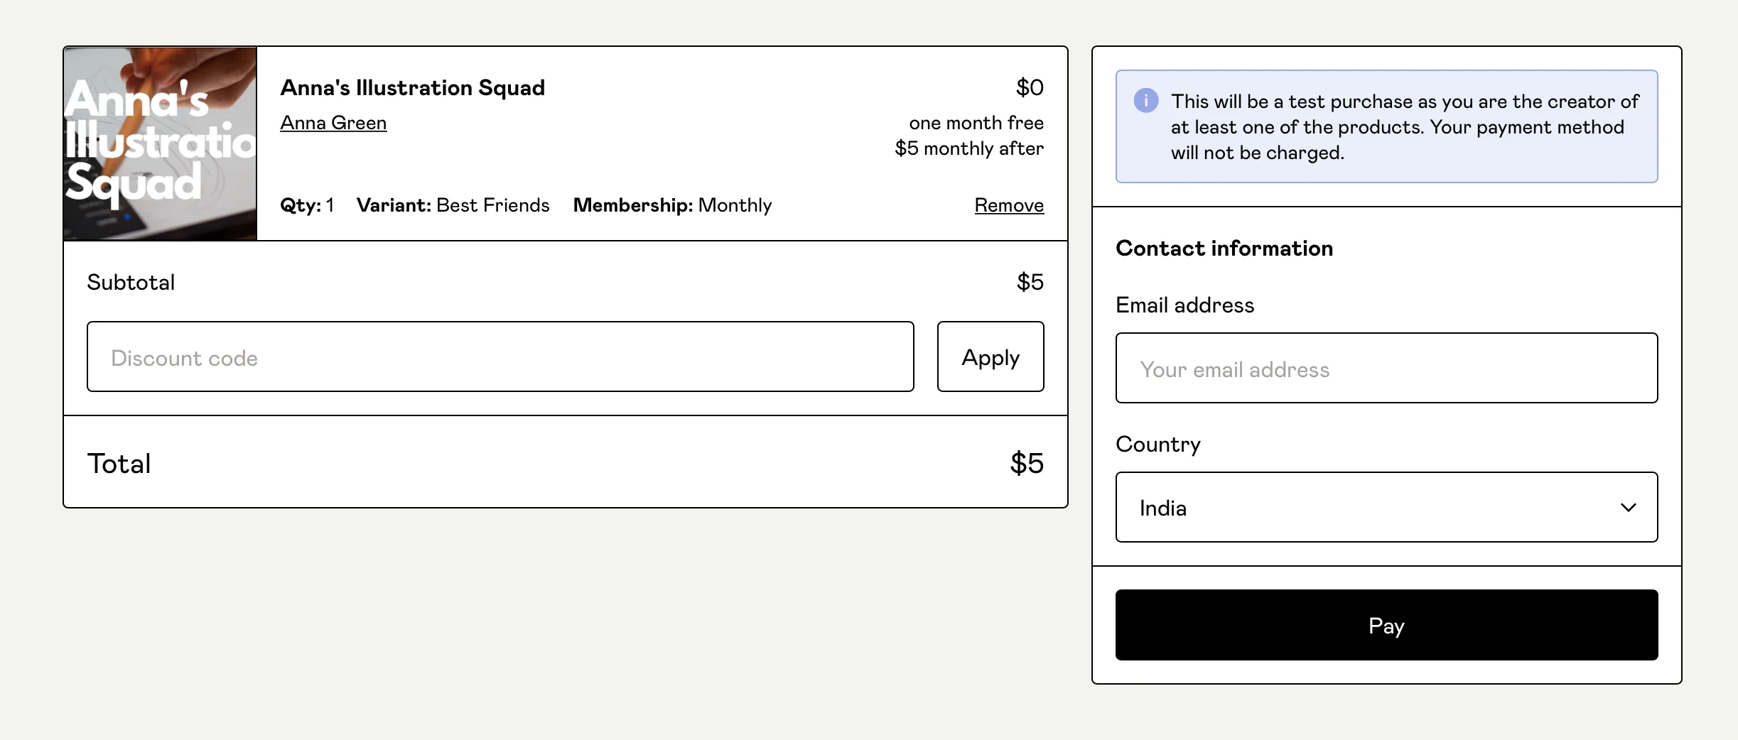
Task: Click the Anna's Illustration Squad product title
Action: click(412, 88)
